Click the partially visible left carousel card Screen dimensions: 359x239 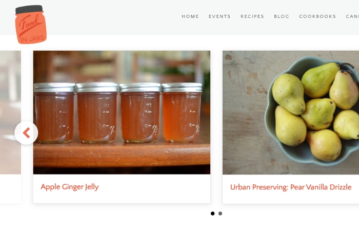(10, 127)
